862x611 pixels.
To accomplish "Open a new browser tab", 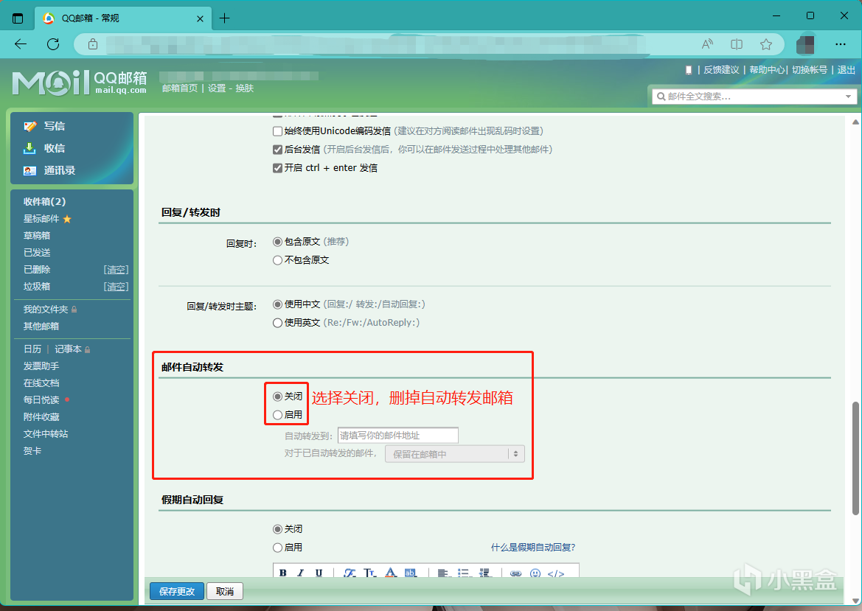I will coord(224,18).
